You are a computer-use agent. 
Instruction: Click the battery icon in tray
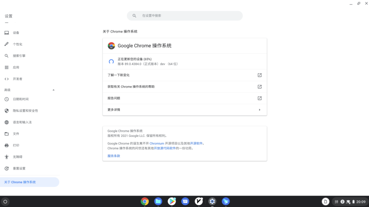click(x=353, y=202)
